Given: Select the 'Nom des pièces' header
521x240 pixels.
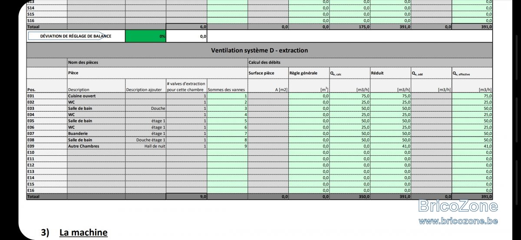Looking at the screenshot, I should pos(83,62).
